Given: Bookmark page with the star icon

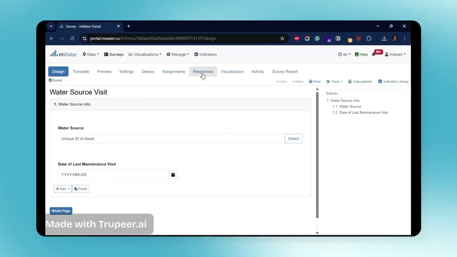Looking at the screenshot, I should pos(282,39).
